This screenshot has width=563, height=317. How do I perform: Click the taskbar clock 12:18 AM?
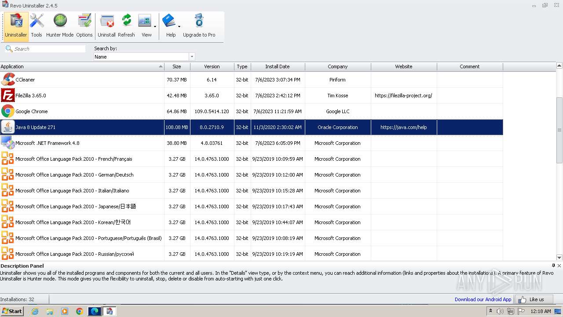tap(541, 311)
